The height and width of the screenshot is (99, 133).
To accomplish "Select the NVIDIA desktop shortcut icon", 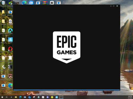I will (x=10, y=3).
